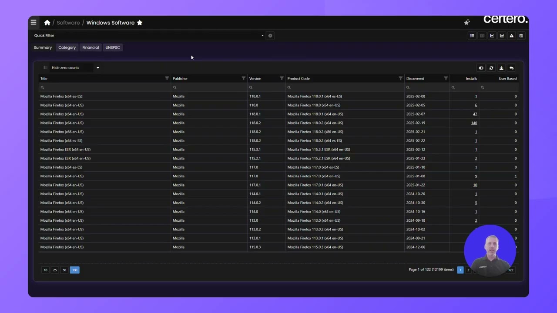557x313 pixels.
Task: Open the hamburger navigation menu
Action: click(34, 23)
